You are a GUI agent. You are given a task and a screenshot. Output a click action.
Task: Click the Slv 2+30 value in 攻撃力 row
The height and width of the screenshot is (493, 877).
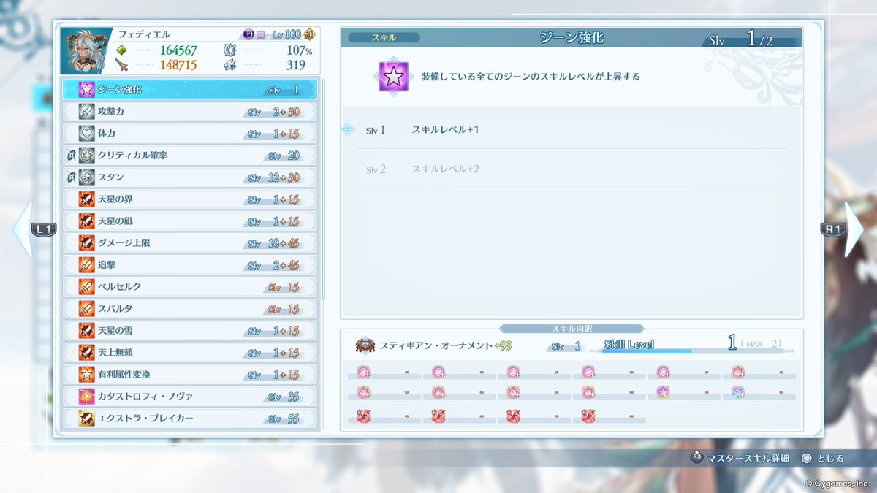pyautogui.click(x=274, y=112)
